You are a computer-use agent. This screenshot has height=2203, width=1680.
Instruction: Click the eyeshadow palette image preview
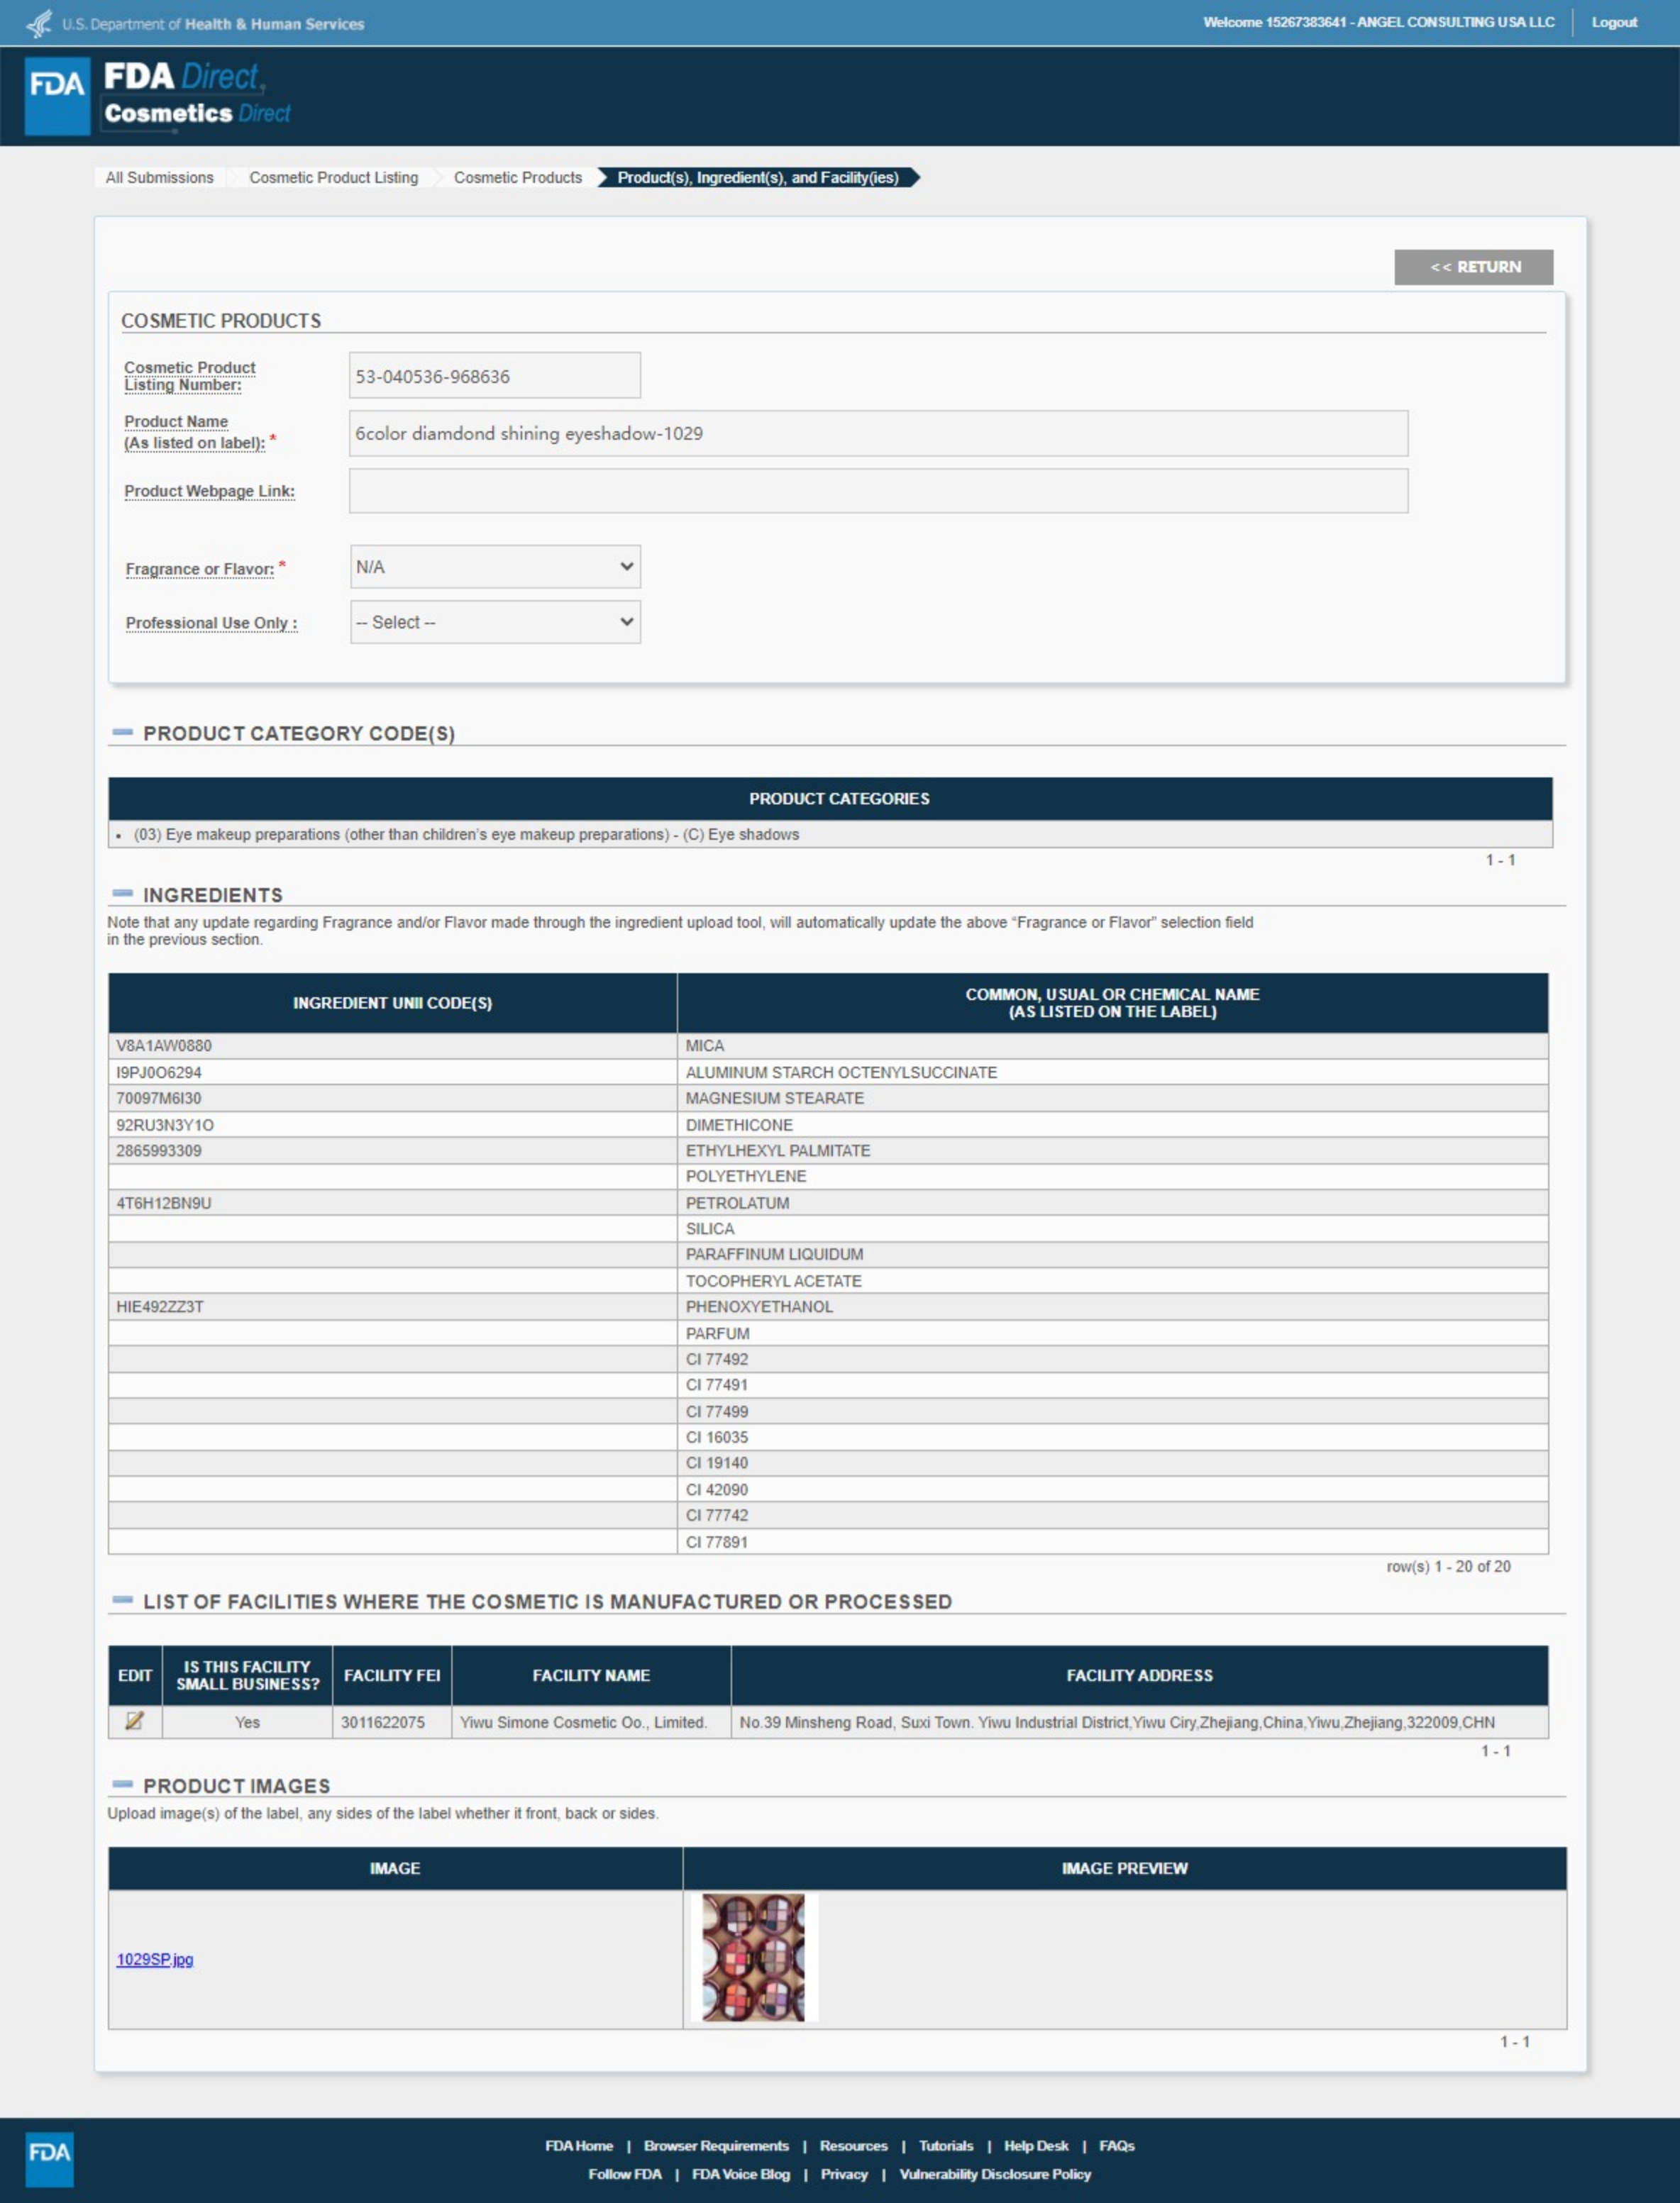coord(753,1957)
